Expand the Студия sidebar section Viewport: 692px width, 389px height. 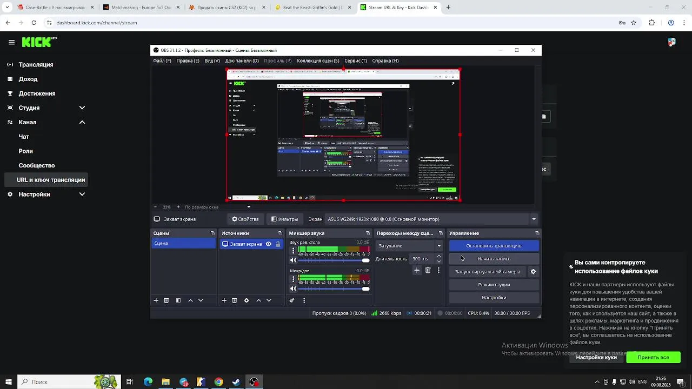tap(82, 108)
